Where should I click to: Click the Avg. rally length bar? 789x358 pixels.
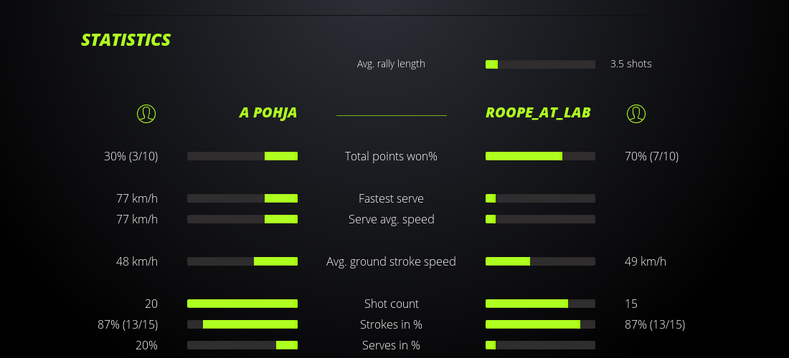coord(540,64)
